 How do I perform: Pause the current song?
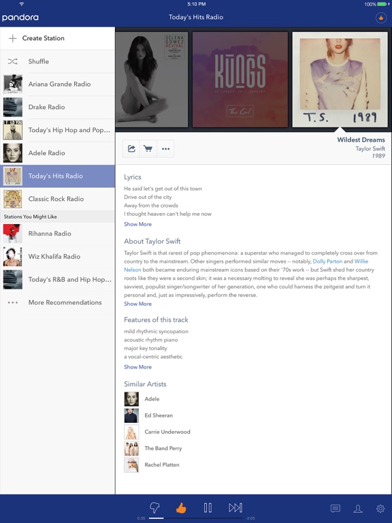point(208,507)
